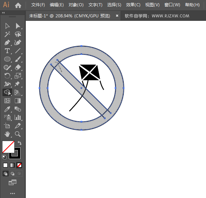
Task: Click the Direct Selection tool
Action: pos(18,26)
